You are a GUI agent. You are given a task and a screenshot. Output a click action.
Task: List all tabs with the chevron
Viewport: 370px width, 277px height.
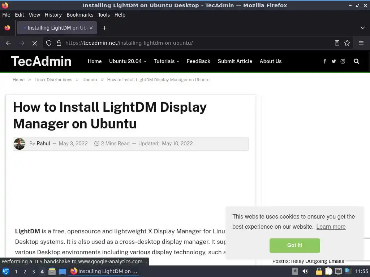pos(363,28)
